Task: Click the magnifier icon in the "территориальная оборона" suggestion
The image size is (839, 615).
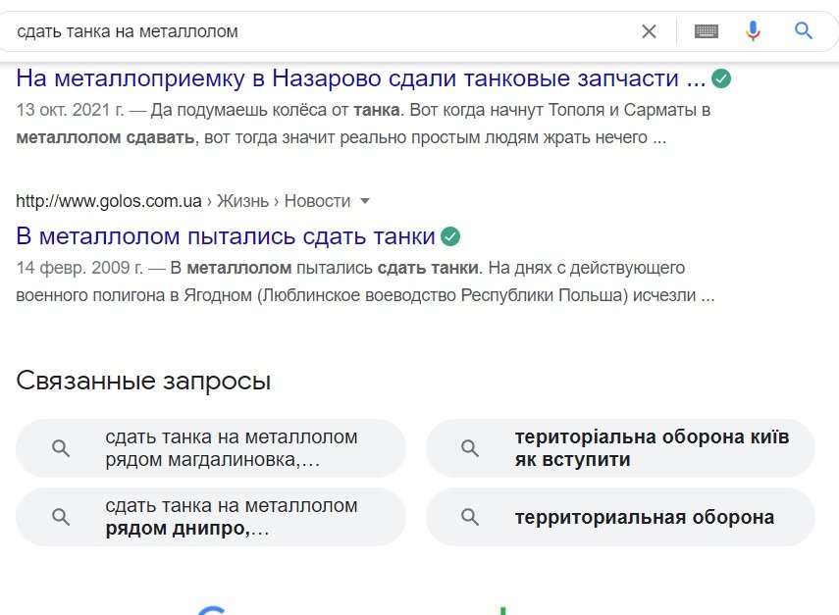Action: tap(470, 517)
